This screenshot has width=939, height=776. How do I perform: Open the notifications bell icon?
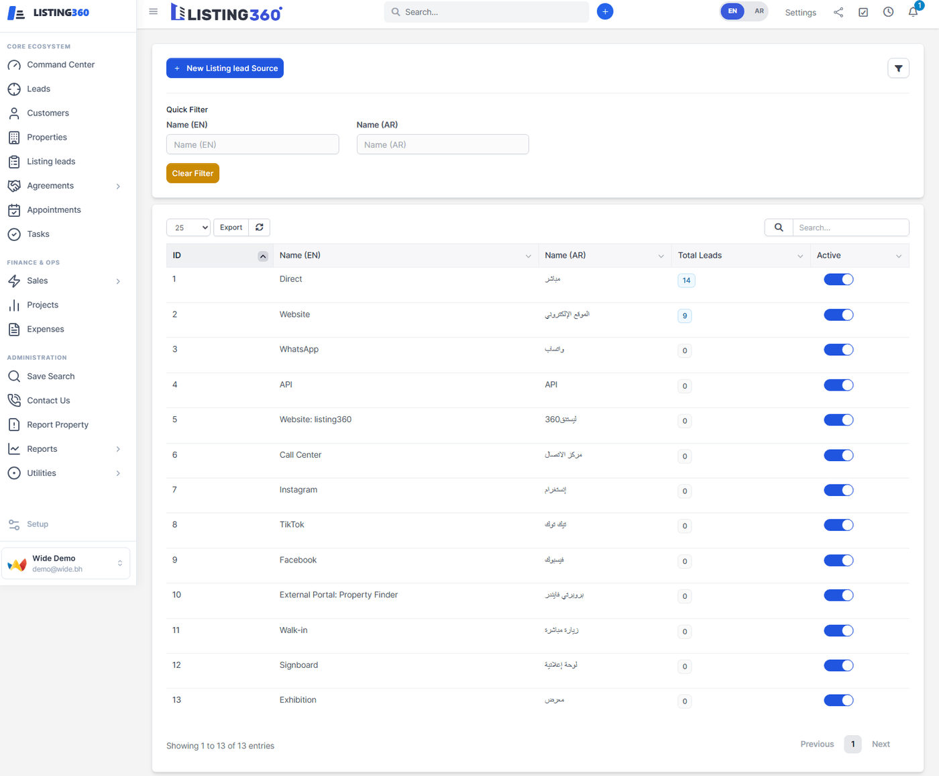(913, 12)
